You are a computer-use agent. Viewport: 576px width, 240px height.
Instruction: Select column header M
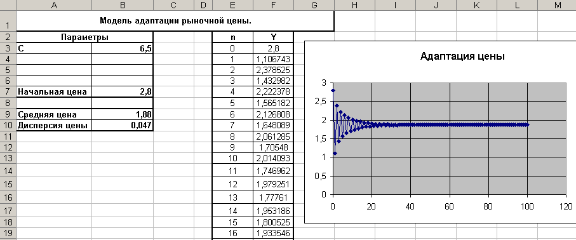[558, 5]
